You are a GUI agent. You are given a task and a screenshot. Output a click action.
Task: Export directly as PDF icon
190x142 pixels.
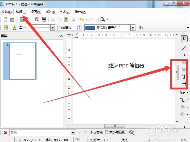[x=37, y=19]
